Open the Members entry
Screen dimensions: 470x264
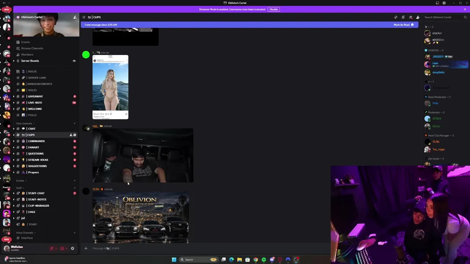coord(46,55)
